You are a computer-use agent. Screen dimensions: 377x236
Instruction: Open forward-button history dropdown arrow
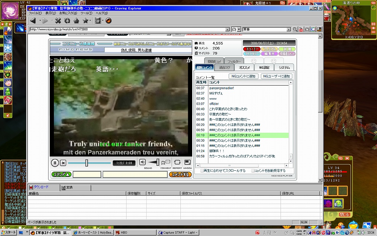point(52,21)
